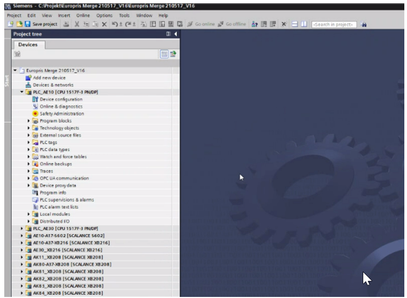Open Safety Administration

coord(62,113)
